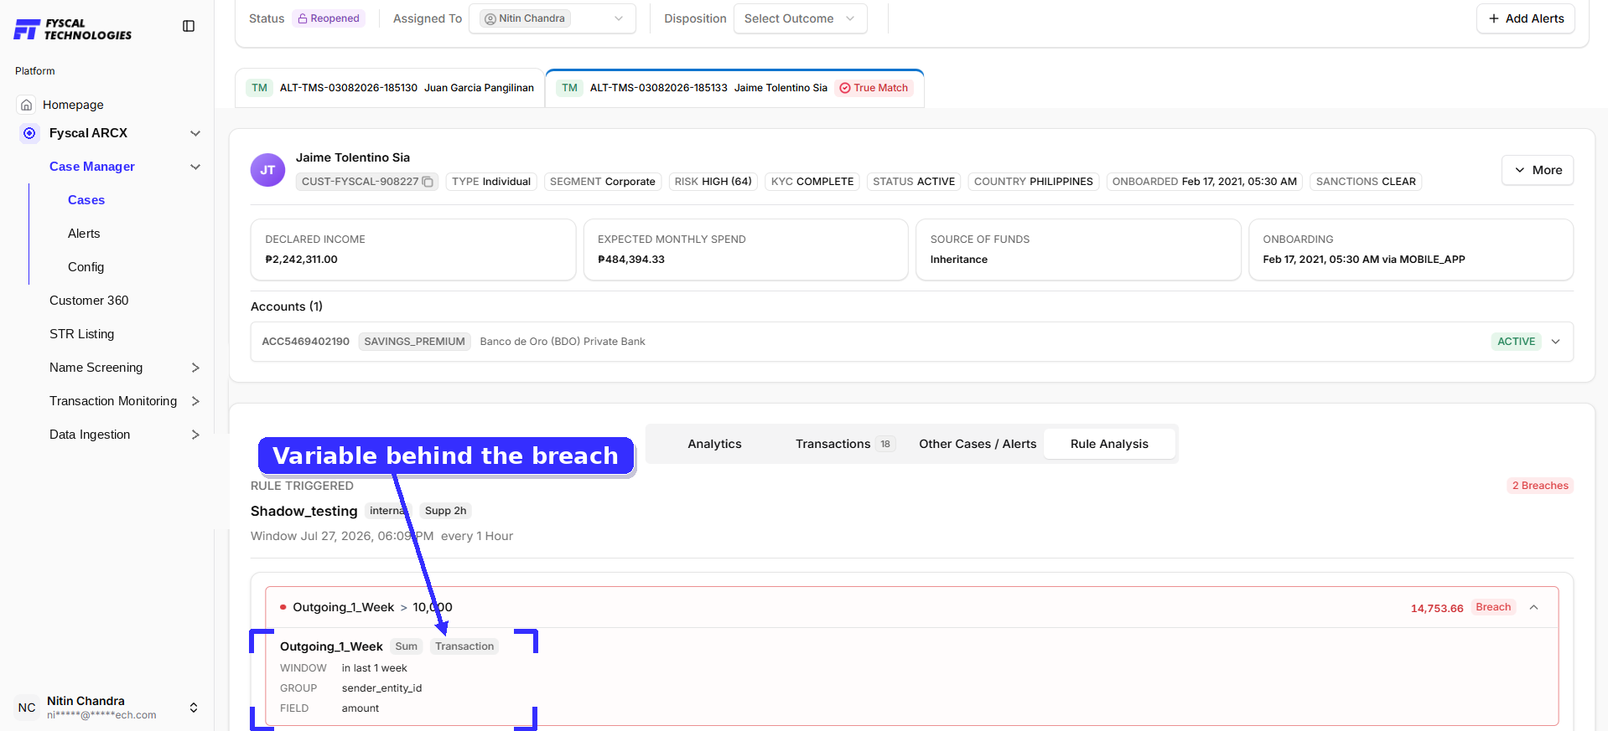Switch to Juan Garcia Pangilinan alert tab
This screenshot has height=731, width=1608.
390,88
